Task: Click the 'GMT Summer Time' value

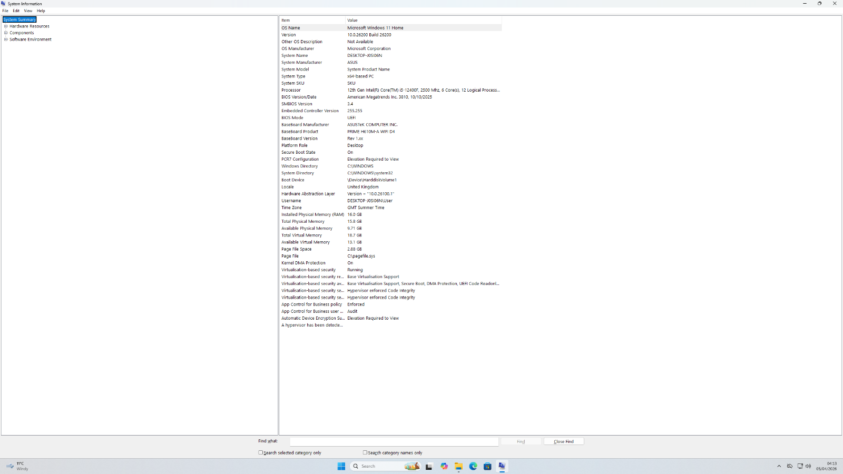Action: point(366,208)
